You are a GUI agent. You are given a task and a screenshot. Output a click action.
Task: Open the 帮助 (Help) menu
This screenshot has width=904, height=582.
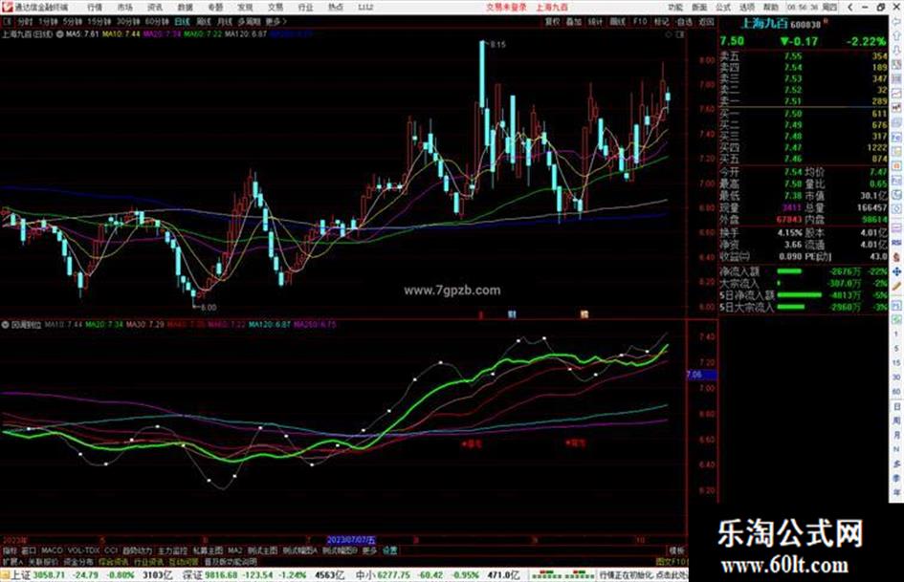point(770,8)
